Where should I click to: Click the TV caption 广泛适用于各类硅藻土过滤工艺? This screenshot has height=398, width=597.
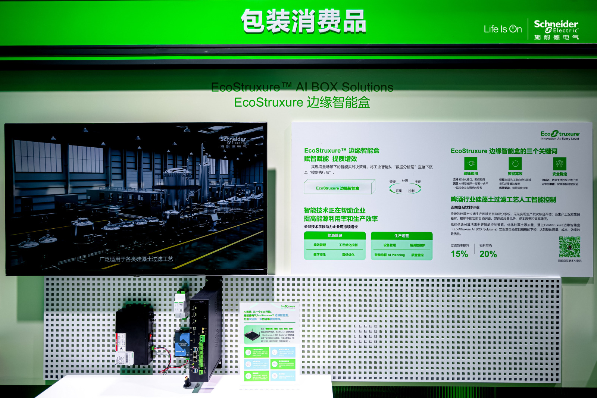pos(136,259)
